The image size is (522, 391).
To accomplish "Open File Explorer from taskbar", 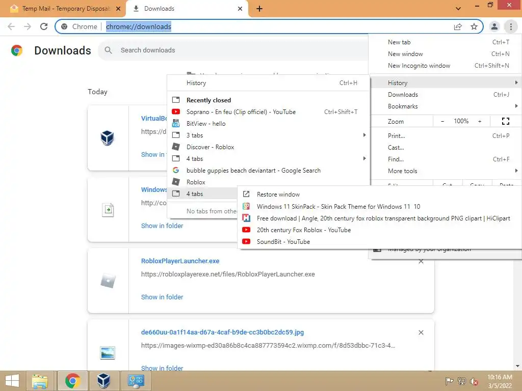I will pyautogui.click(x=40, y=381).
